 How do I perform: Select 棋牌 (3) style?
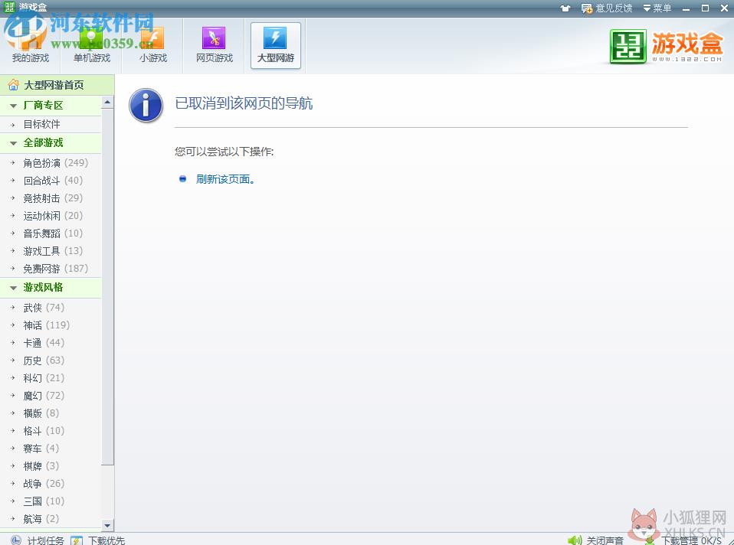tap(51, 466)
